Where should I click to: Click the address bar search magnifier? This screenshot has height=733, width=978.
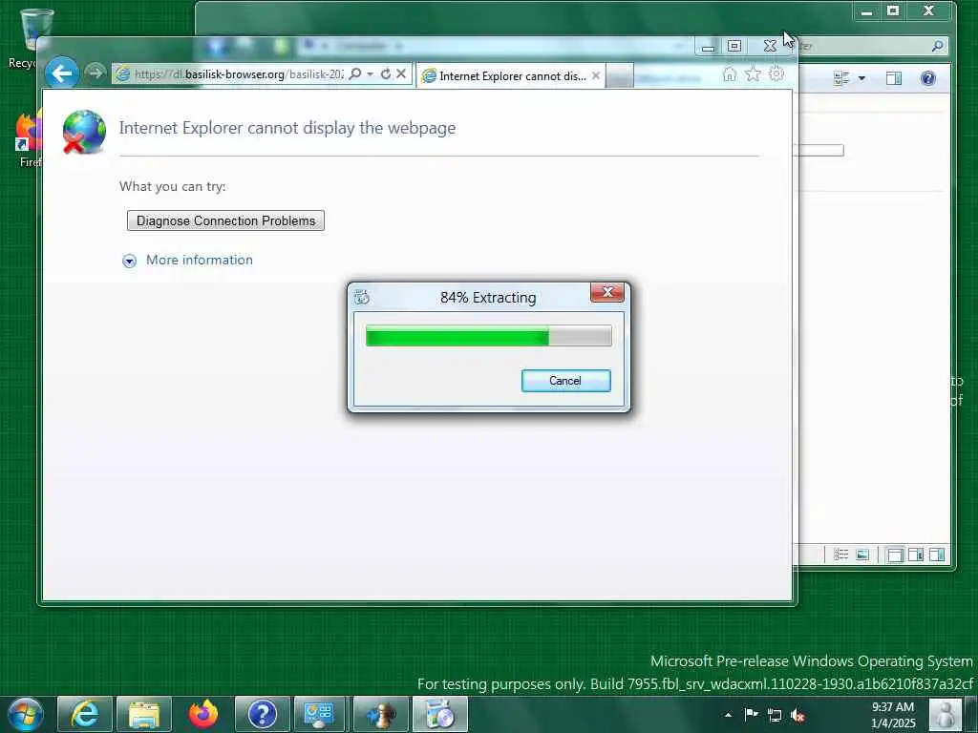tap(355, 74)
